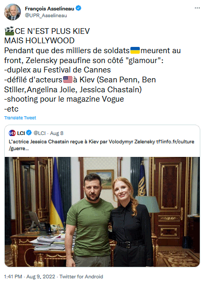The width and height of the screenshot is (205, 282).
Task: Click the clapperboard emoji before CE N'EST PLUS
Action: [9, 31]
